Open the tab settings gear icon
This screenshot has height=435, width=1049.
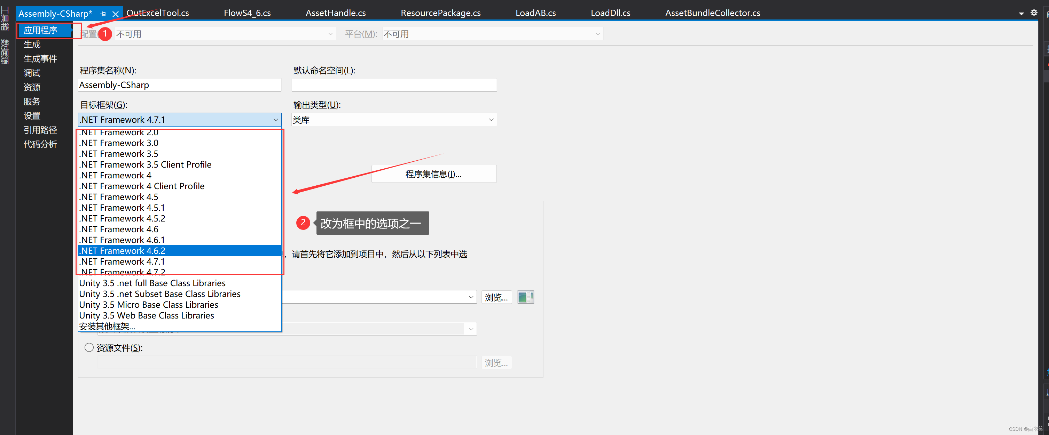[1034, 13]
